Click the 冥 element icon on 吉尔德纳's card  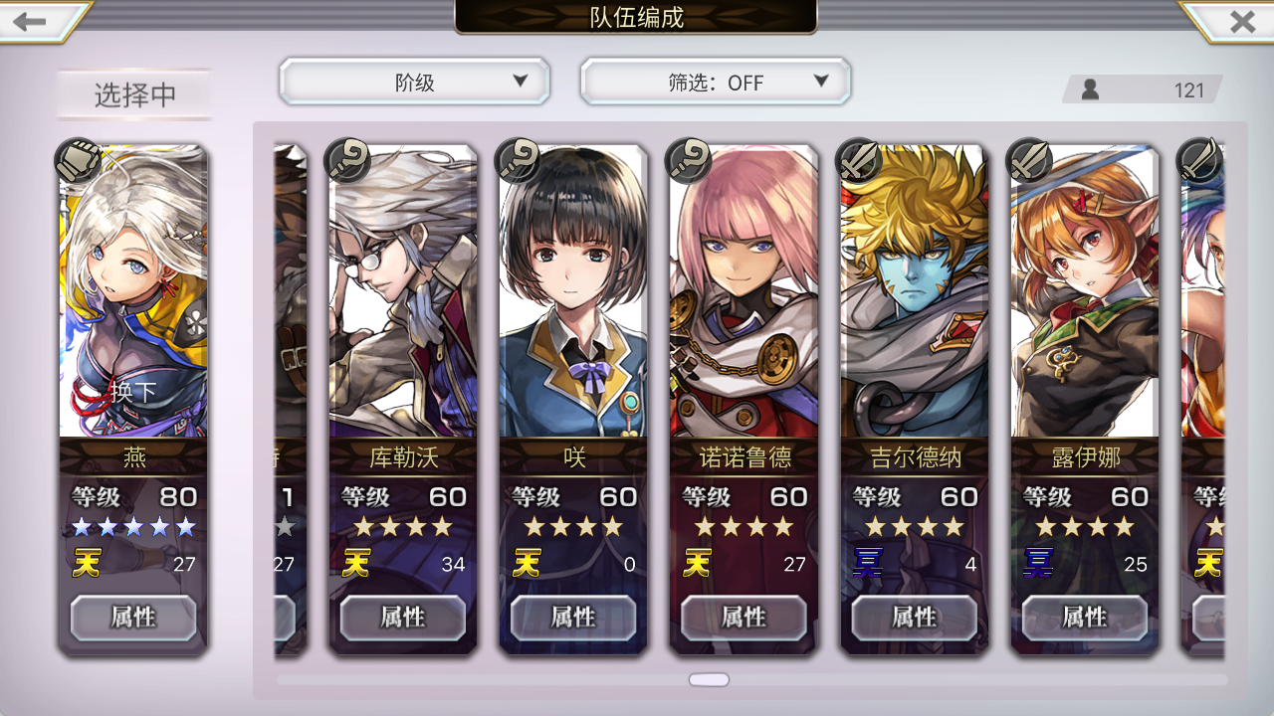(867, 564)
